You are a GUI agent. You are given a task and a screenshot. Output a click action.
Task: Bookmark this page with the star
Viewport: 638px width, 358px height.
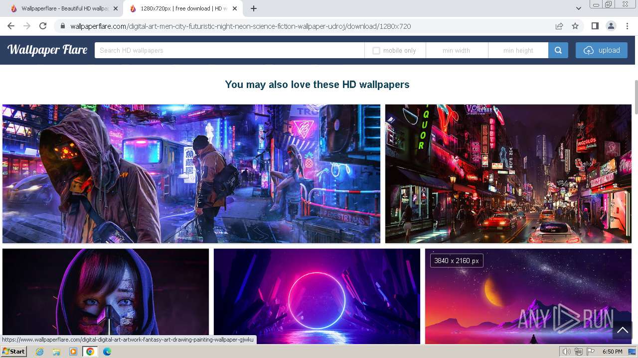tap(575, 26)
